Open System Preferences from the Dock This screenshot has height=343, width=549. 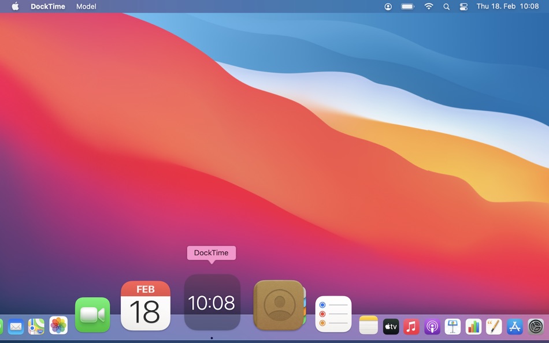pyautogui.click(x=535, y=326)
